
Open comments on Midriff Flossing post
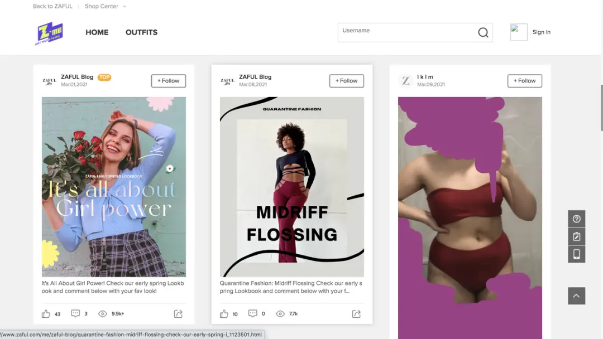[253, 314]
